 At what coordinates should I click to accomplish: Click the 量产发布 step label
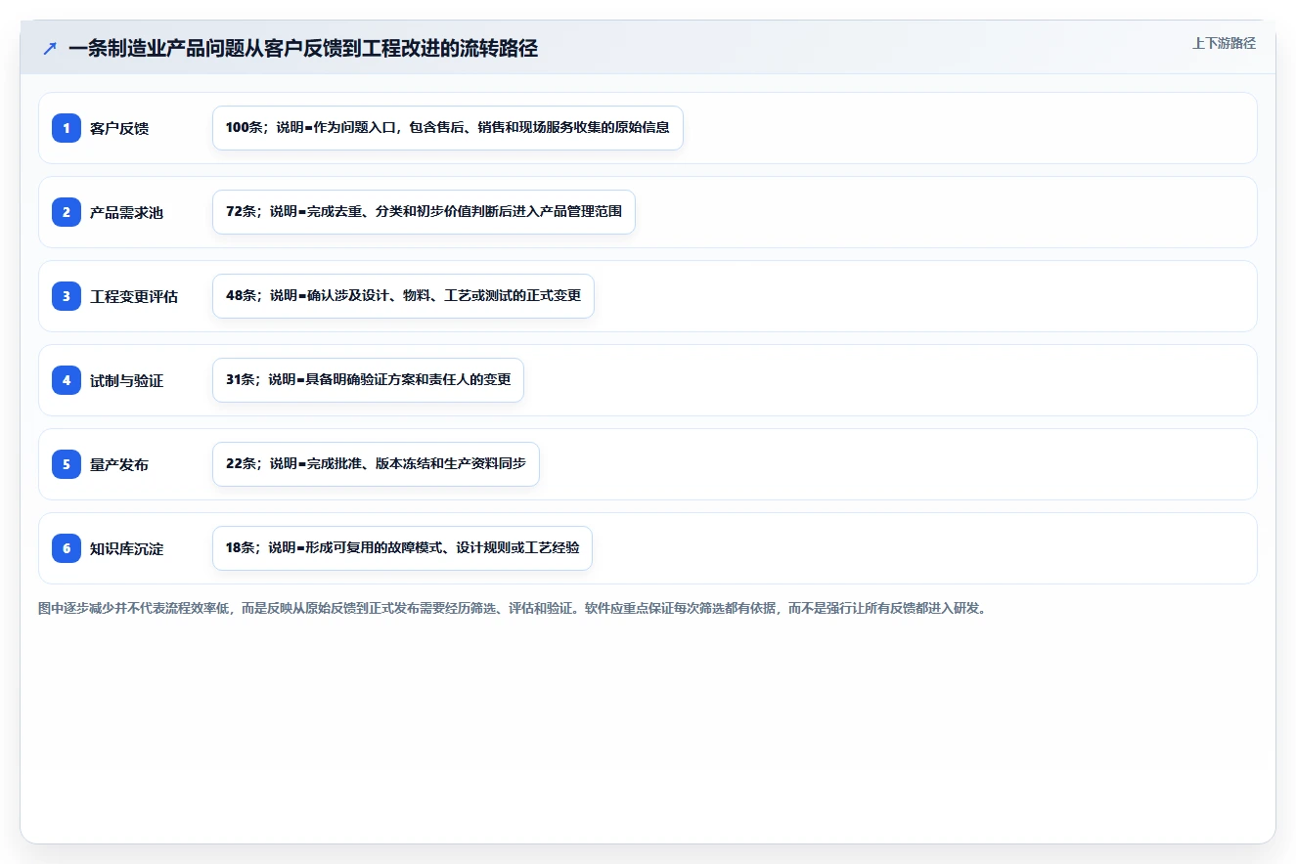pyautogui.click(x=119, y=464)
